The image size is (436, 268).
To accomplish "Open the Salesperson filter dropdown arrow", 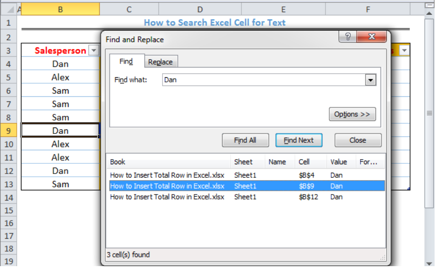I will coord(94,51).
